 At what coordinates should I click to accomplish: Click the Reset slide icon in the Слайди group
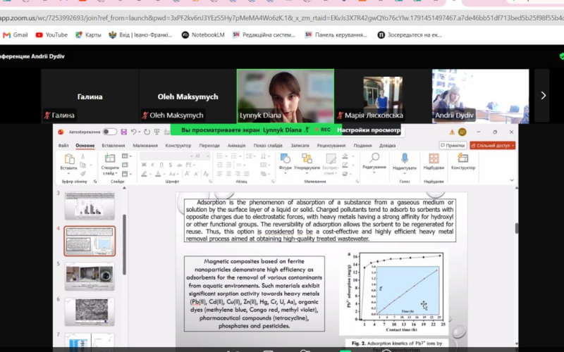pos(125,165)
